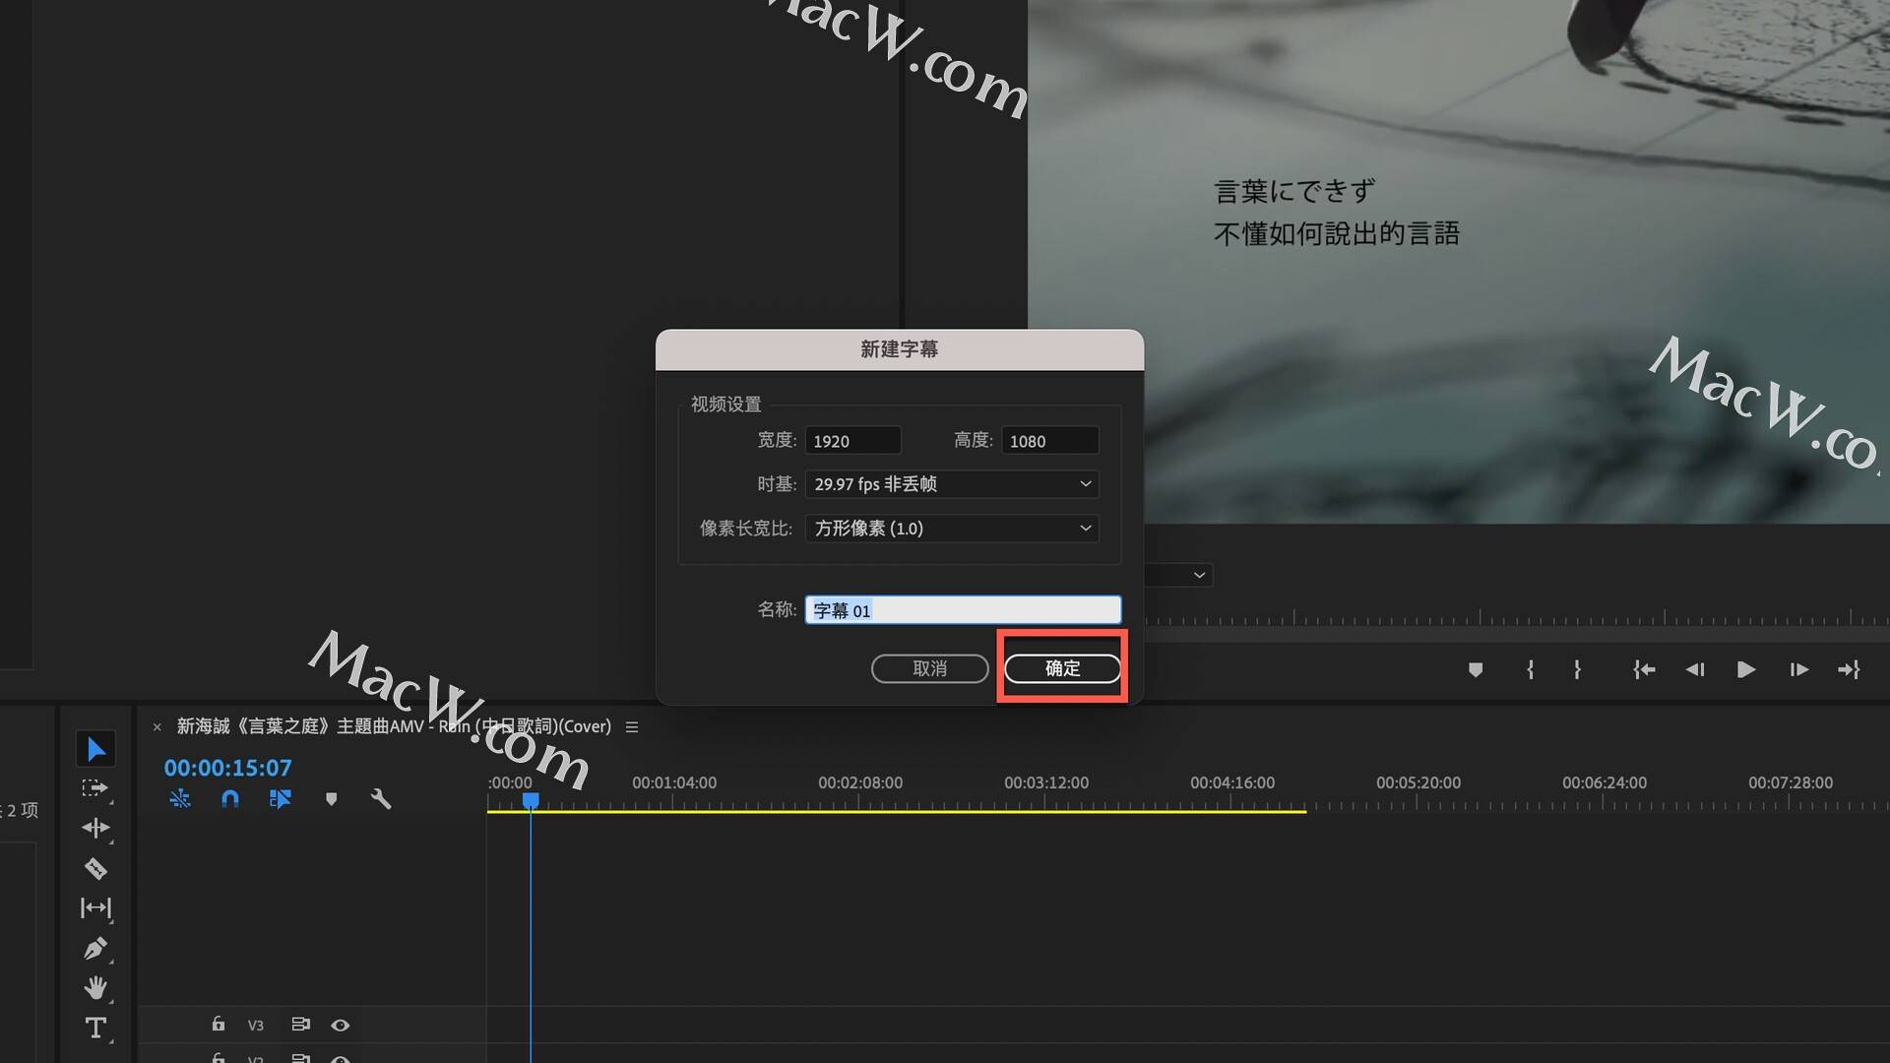This screenshot has height=1063, width=1890.
Task: Click the 确定 confirm button
Action: click(1062, 668)
